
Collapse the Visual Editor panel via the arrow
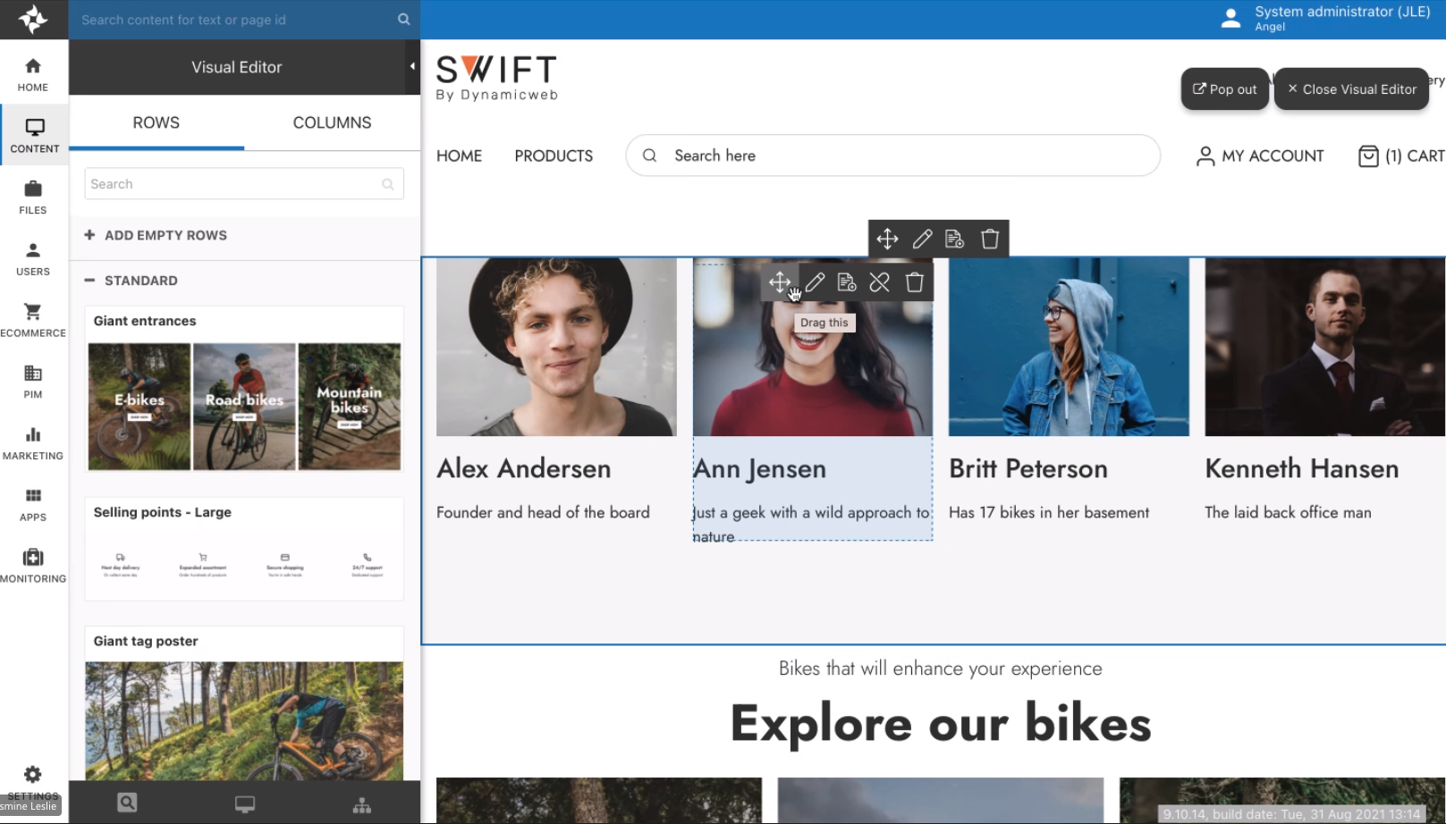click(411, 66)
